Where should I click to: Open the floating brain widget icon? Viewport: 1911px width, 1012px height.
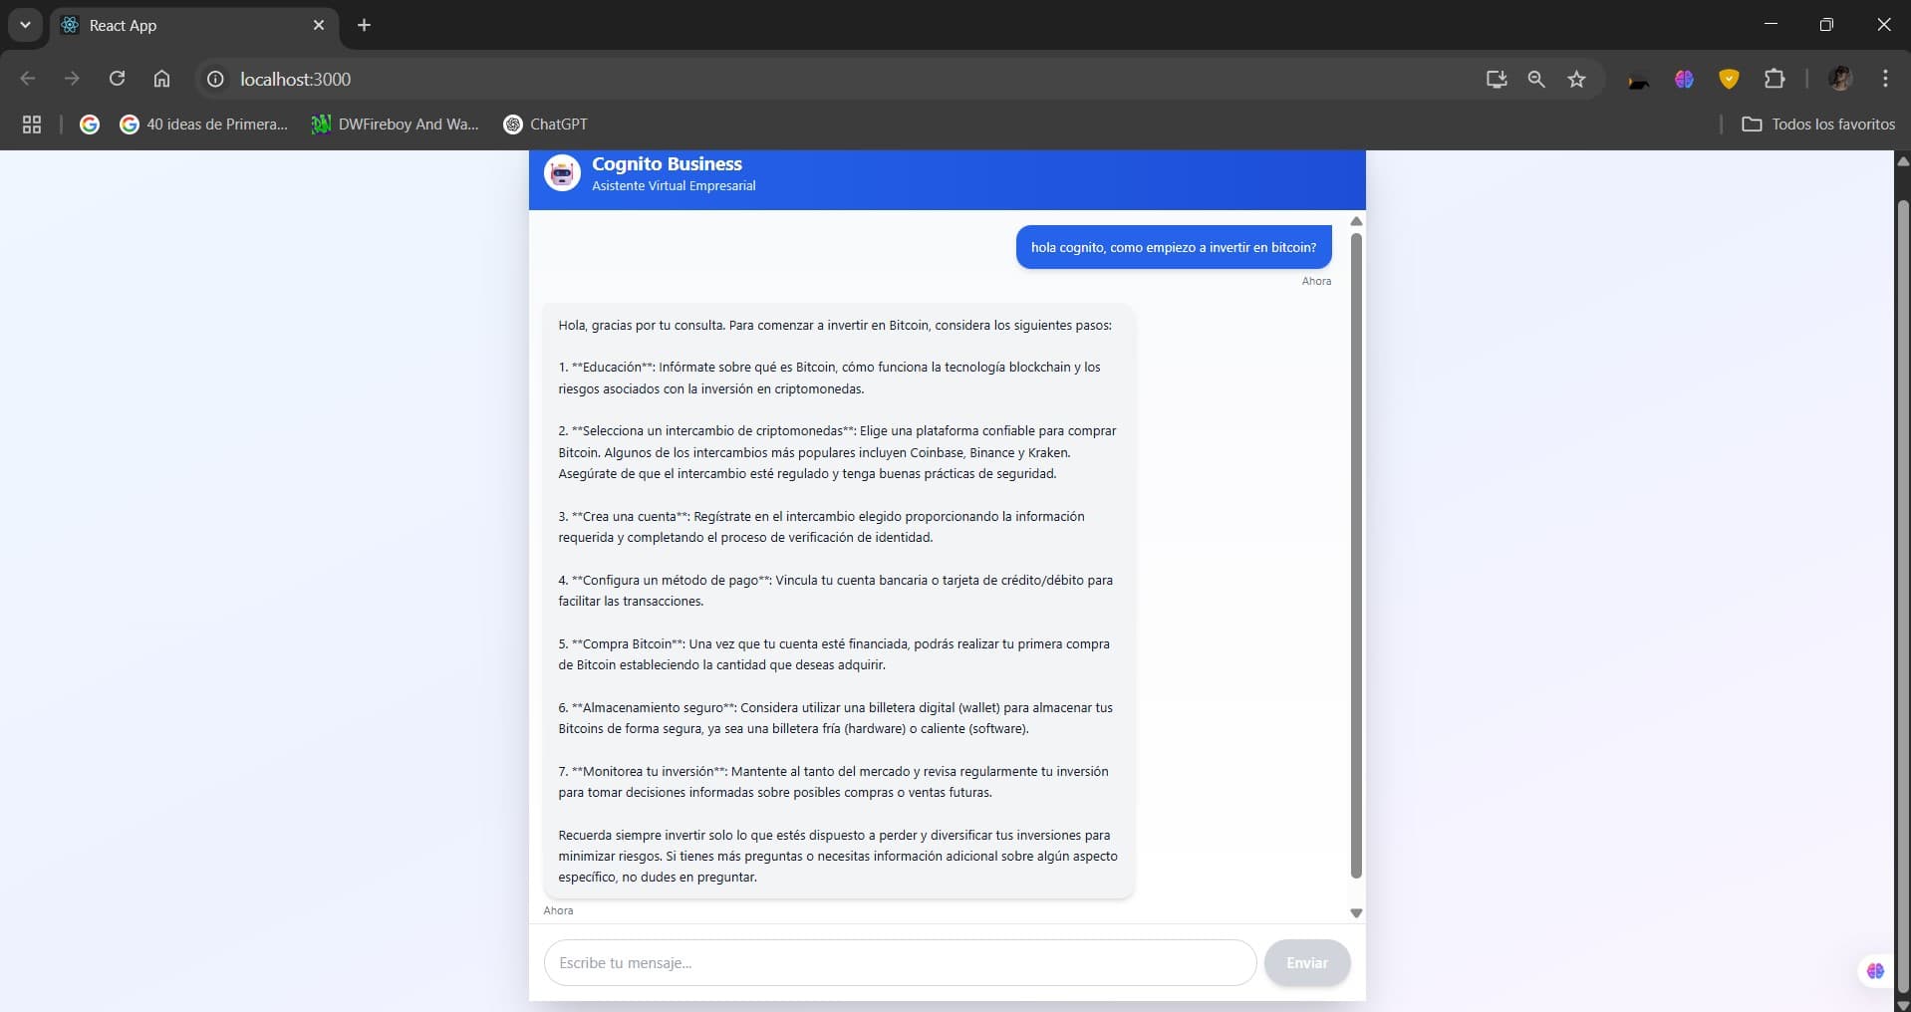(1875, 971)
